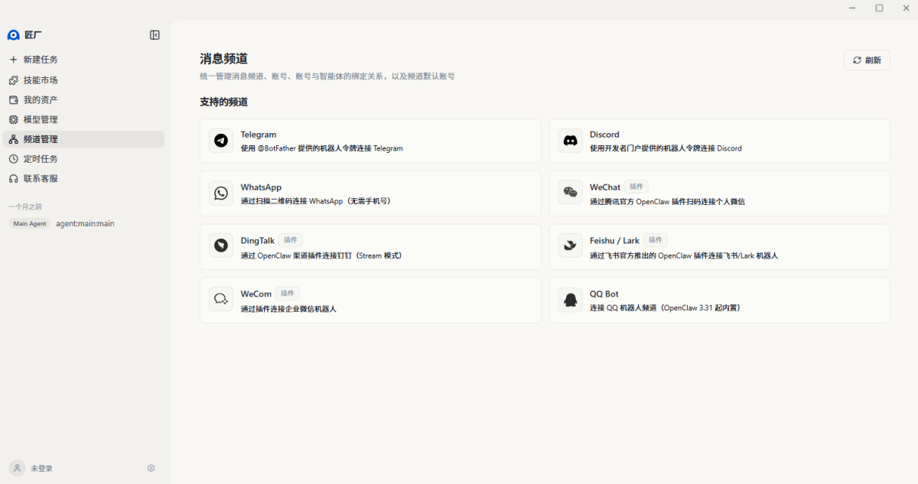Image resolution: width=918 pixels, height=484 pixels.
Task: Open the agent:main:main session entry
Action: pyautogui.click(x=83, y=223)
